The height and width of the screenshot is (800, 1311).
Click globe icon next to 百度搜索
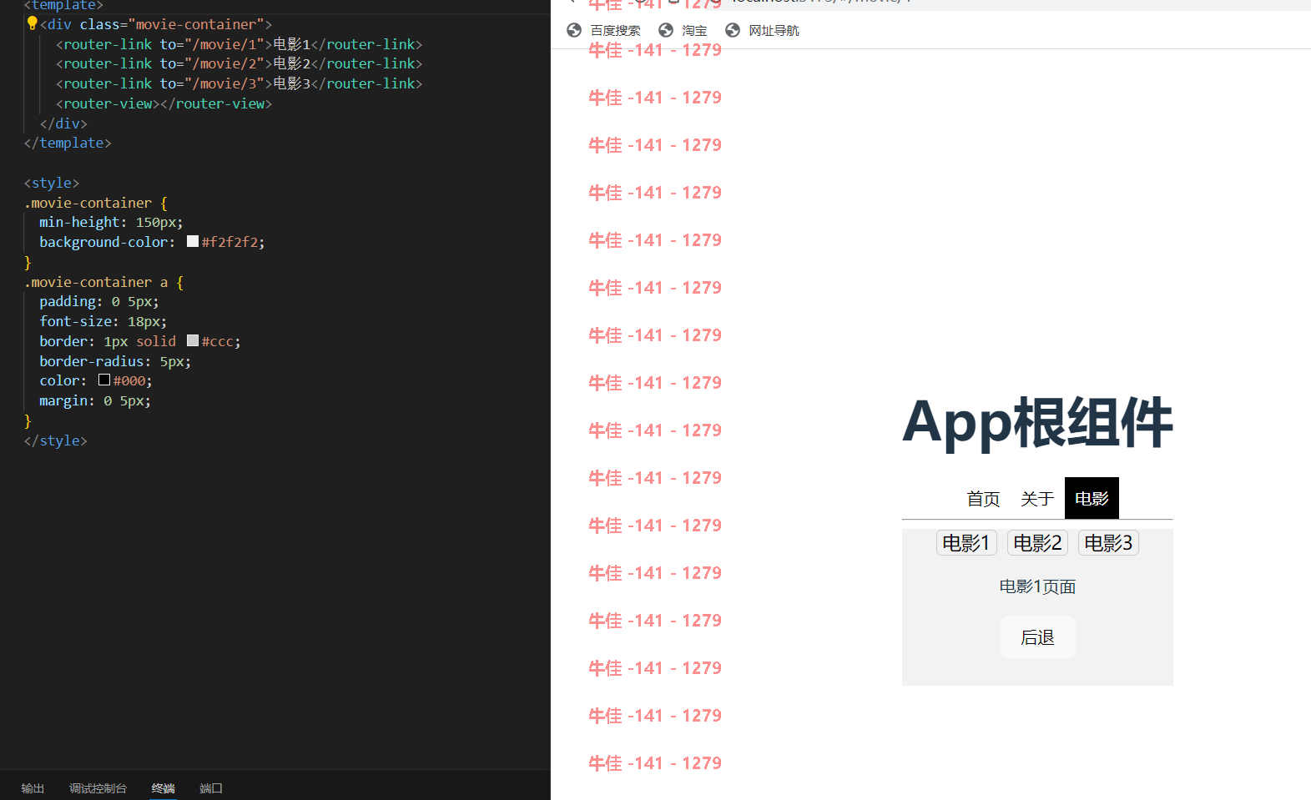tap(574, 30)
